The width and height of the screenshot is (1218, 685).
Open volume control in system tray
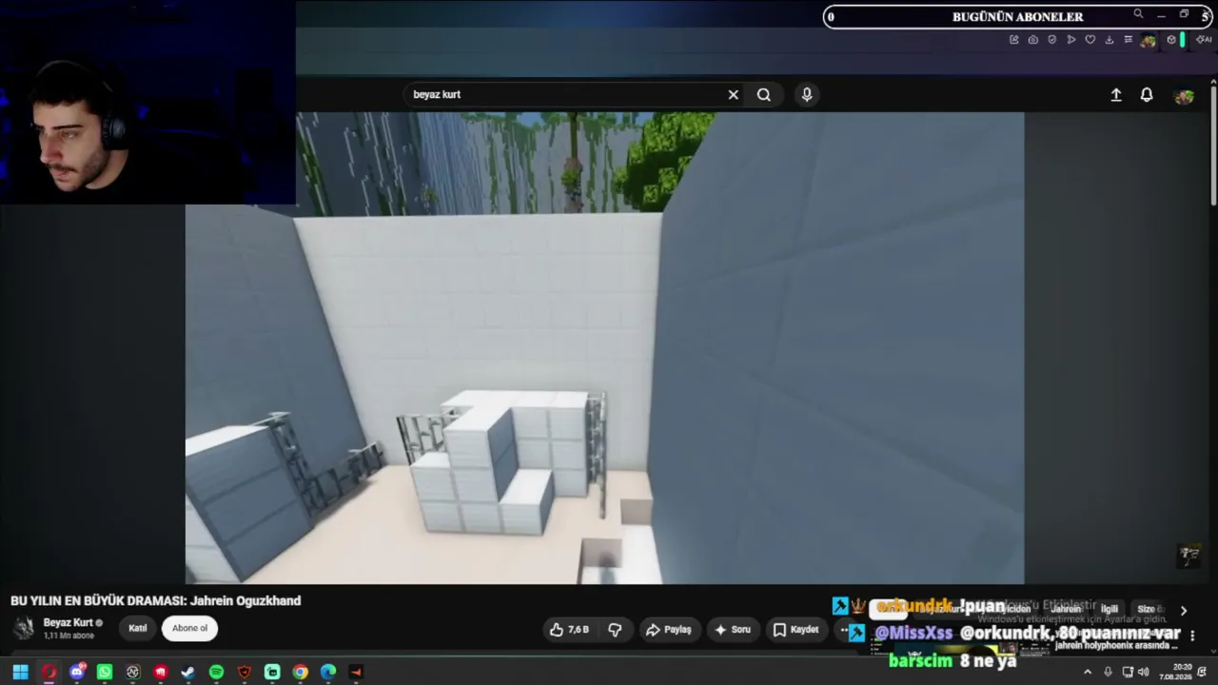(x=1143, y=672)
